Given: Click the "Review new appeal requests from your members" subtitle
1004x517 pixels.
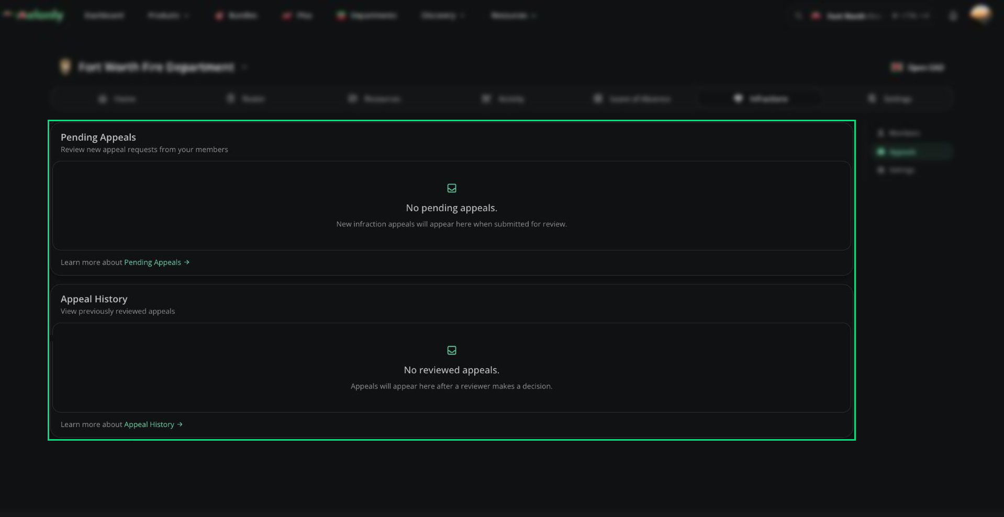Looking at the screenshot, I should tap(144, 150).
